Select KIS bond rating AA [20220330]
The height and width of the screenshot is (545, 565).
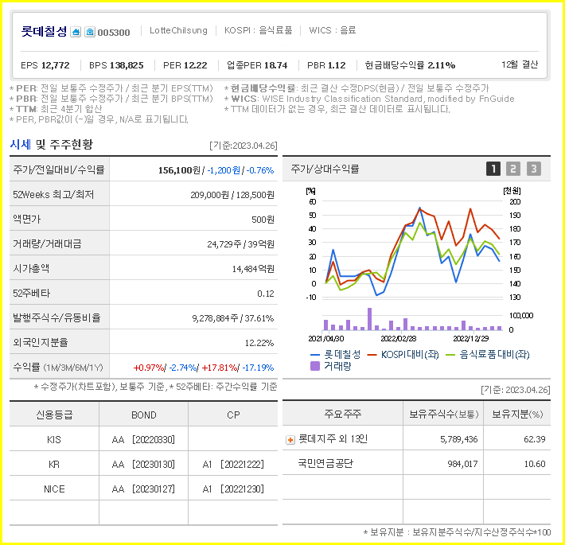pos(143,440)
